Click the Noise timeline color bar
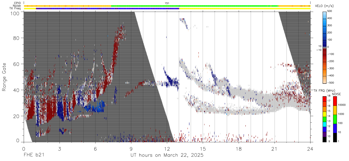Viewport: 349px width, 161px height. [167, 6]
